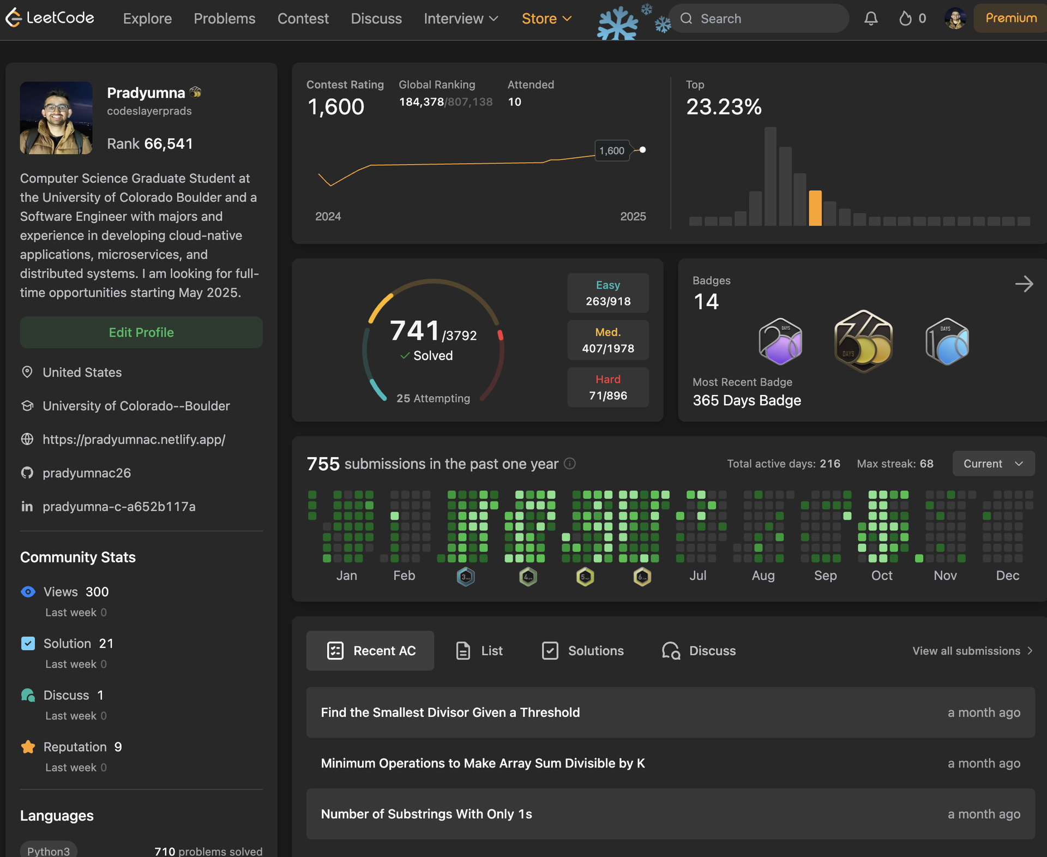Click the Edit Profile button
The height and width of the screenshot is (857, 1047).
pyautogui.click(x=141, y=333)
